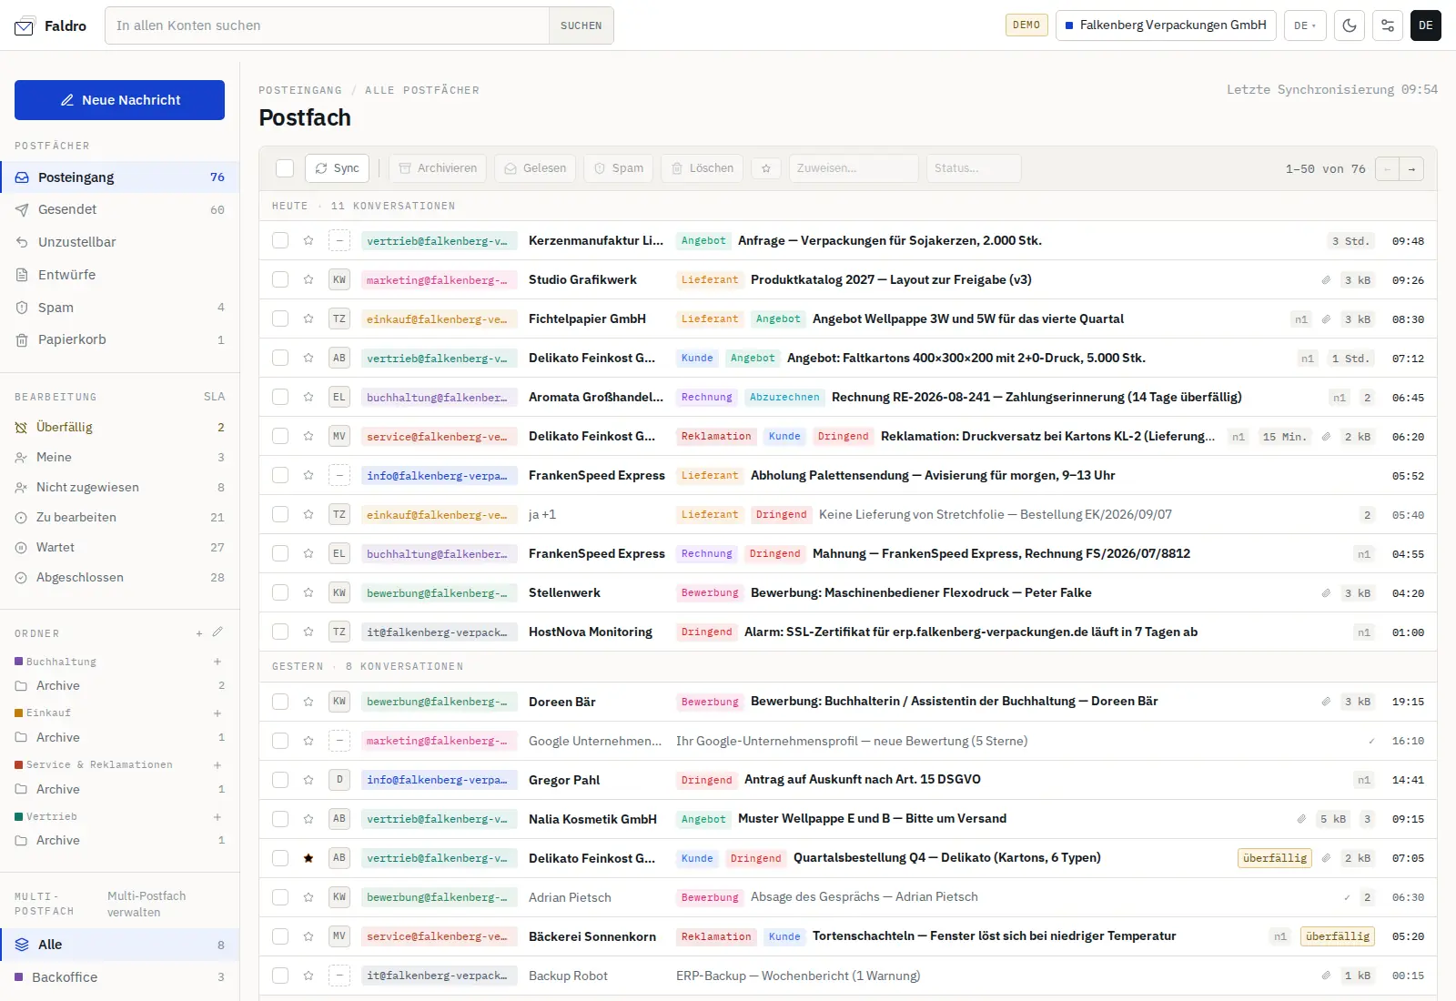This screenshot has height=1001, width=1456.
Task: Select the Backoffice multi-mailbox
Action: [119, 977]
